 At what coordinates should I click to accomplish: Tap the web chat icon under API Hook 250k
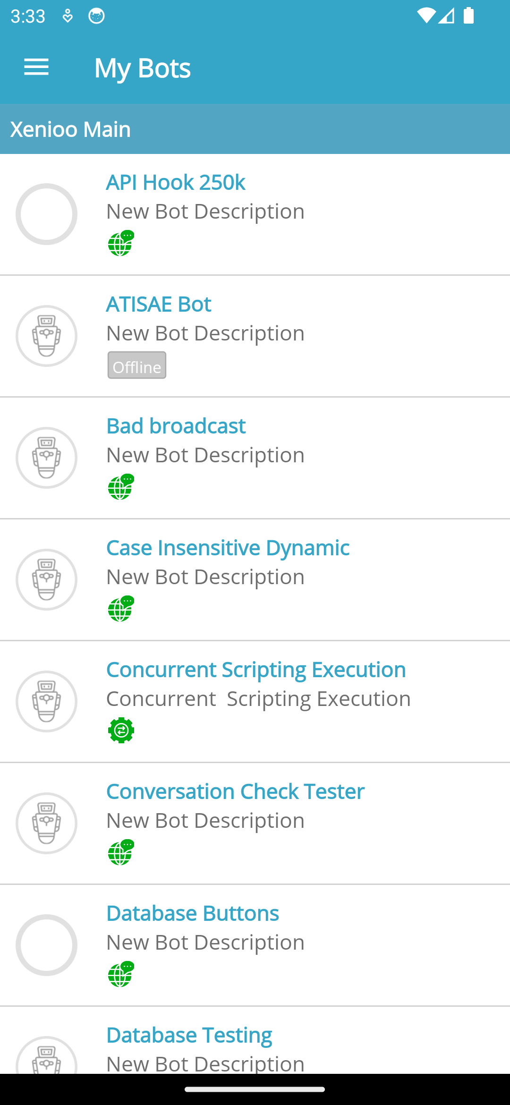(121, 243)
